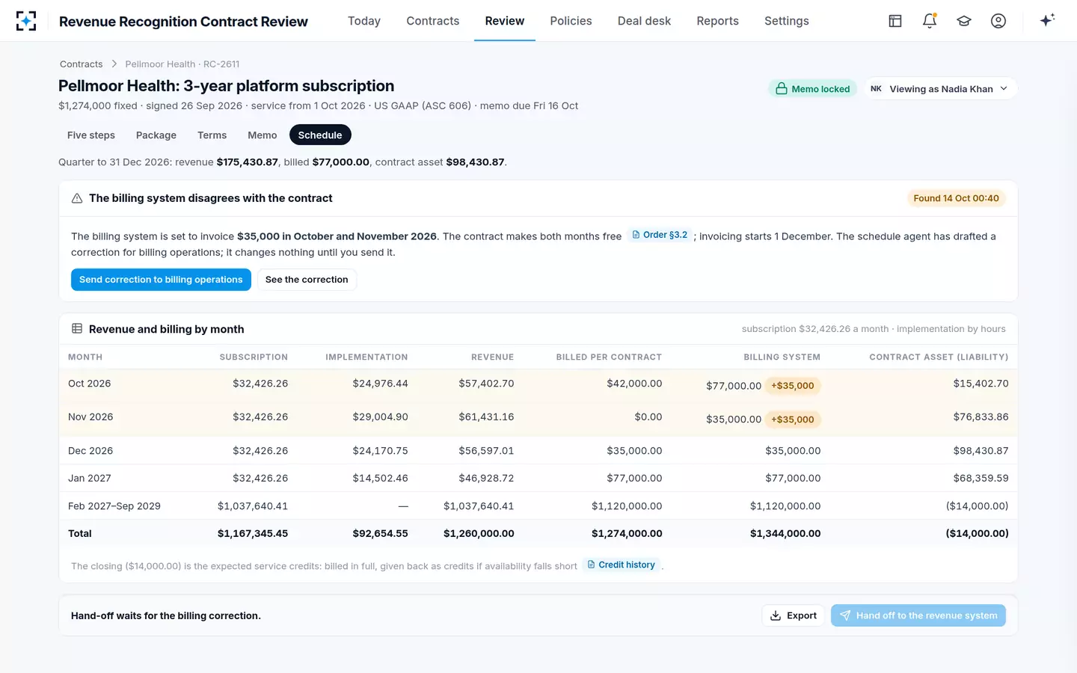
Task: Open the Deal desk tab
Action: pos(644,21)
